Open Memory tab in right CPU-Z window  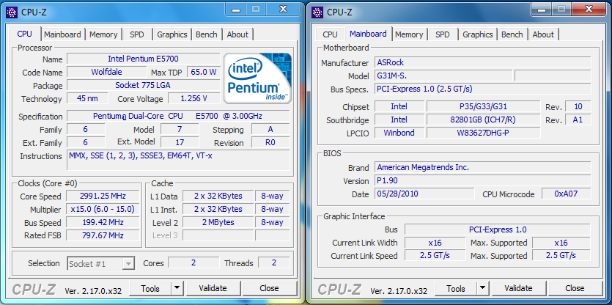click(409, 34)
